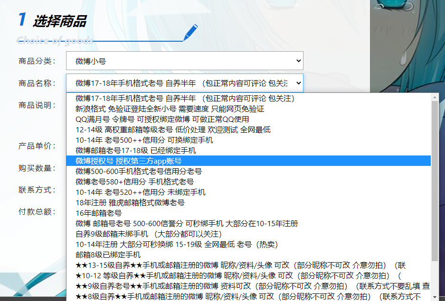Select ★★9级自养老号 option
Image resolution: width=445 pixels, height=301 pixels.
(248, 286)
